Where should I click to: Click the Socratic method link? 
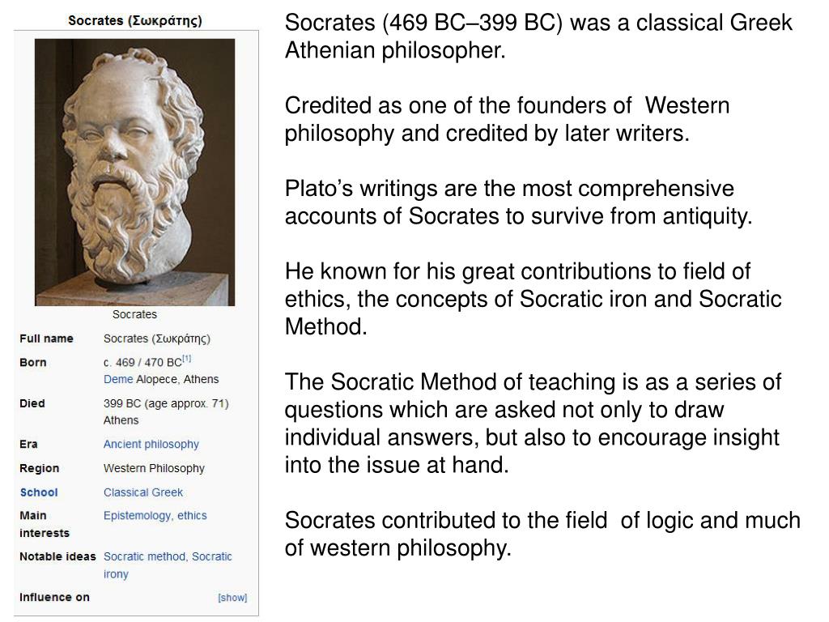tap(145, 556)
